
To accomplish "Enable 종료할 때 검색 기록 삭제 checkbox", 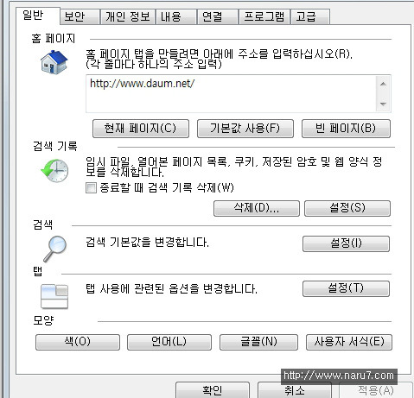I will point(91,188).
